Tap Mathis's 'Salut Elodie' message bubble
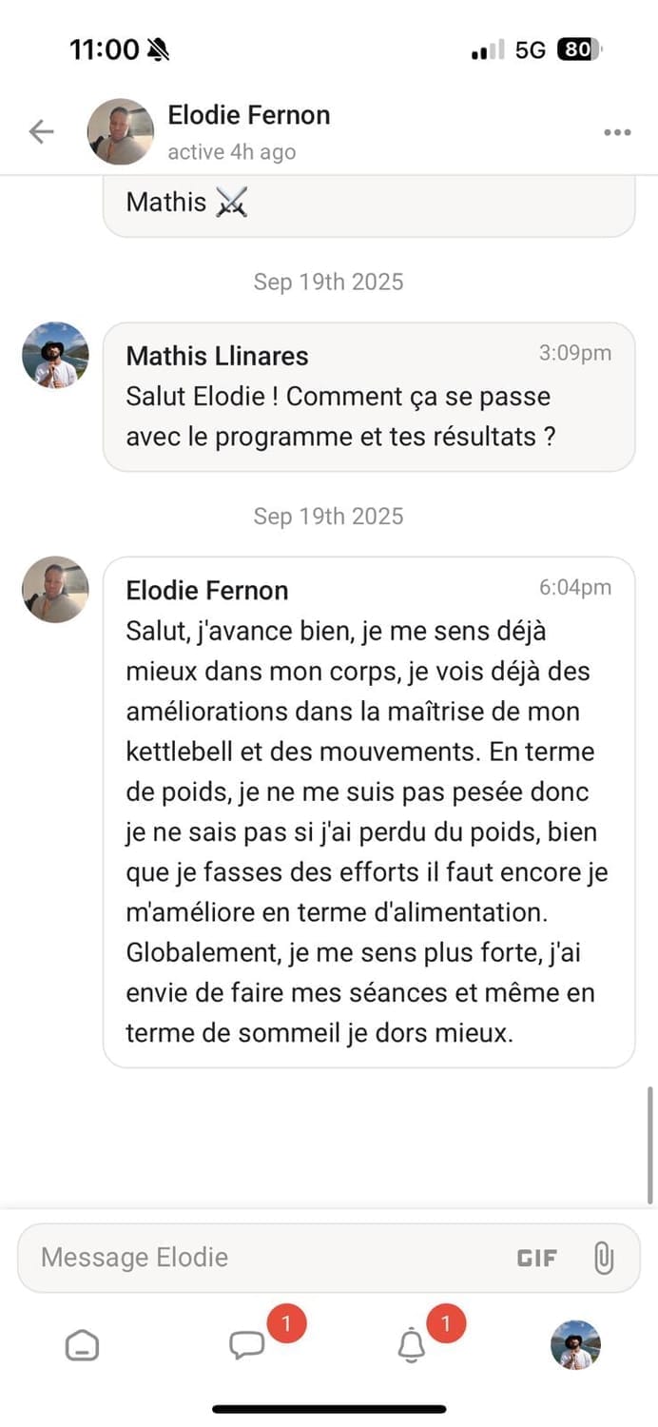 click(368, 397)
